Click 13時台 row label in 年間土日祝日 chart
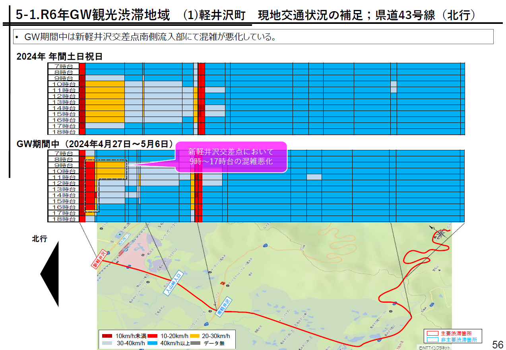 64,102
